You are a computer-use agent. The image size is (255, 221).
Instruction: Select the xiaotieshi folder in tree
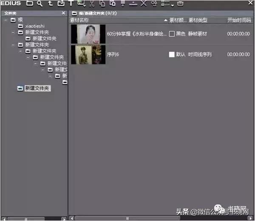(x=35, y=26)
